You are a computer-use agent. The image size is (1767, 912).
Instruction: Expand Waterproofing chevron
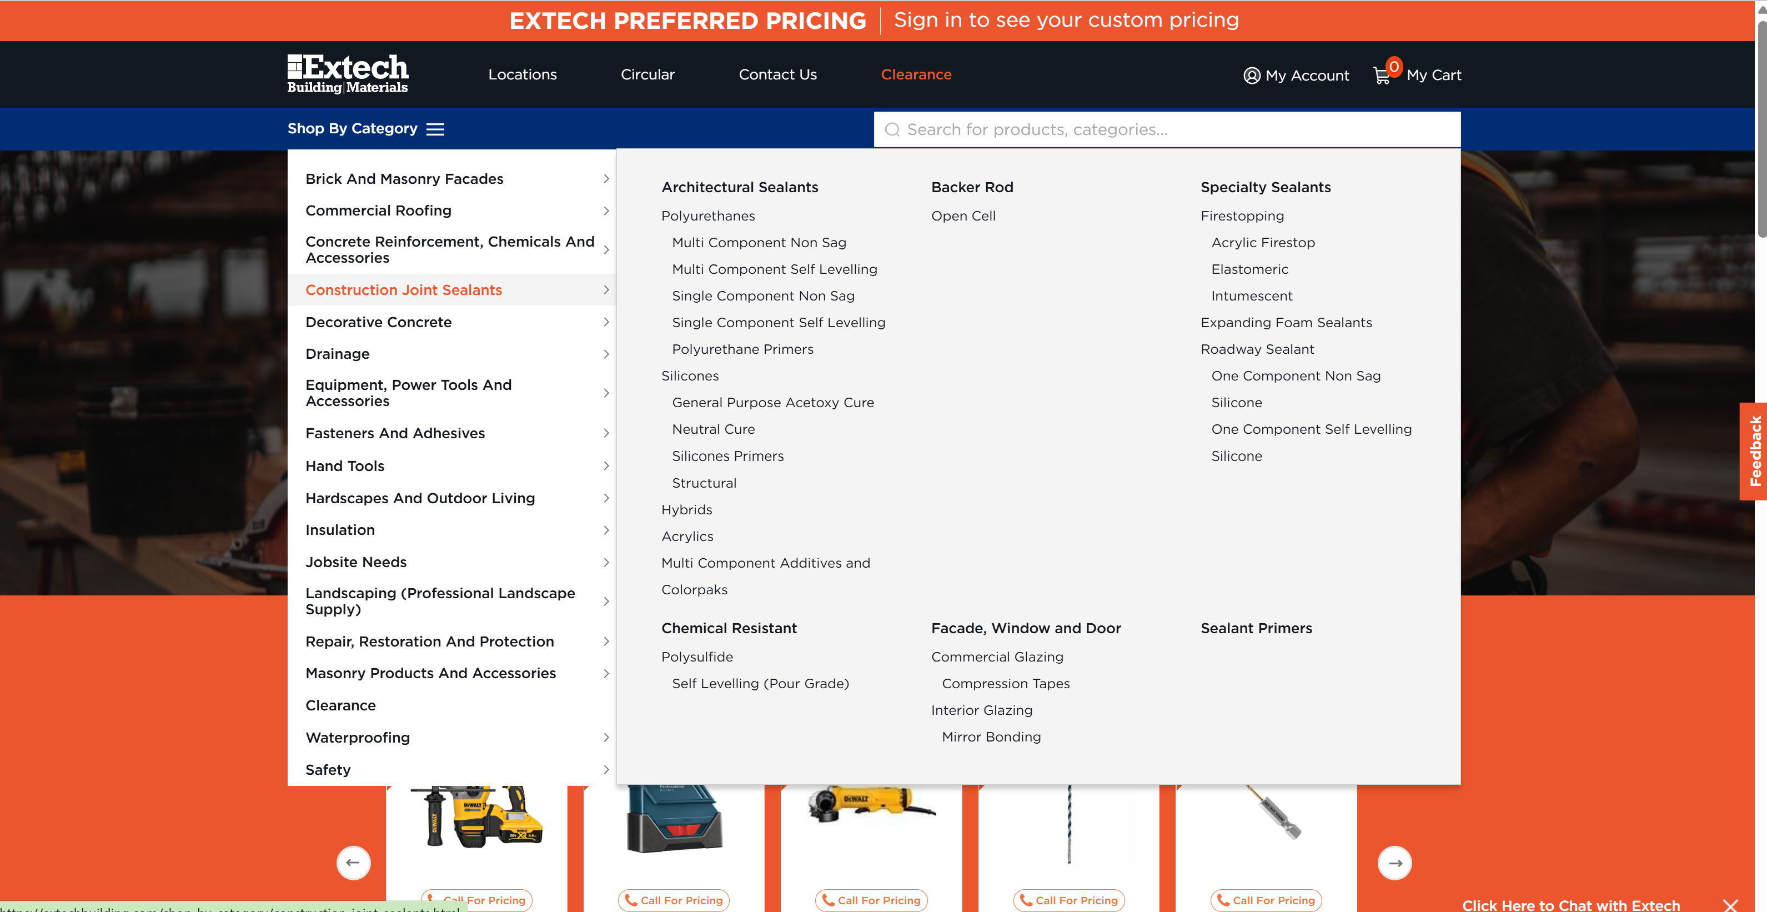click(x=606, y=737)
